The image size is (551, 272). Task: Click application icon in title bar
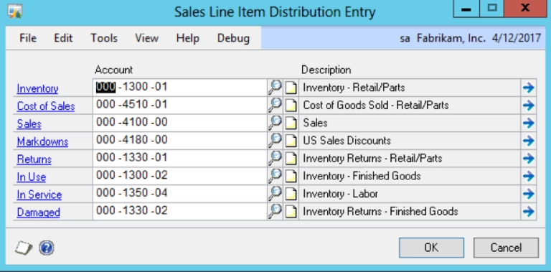(x=15, y=11)
